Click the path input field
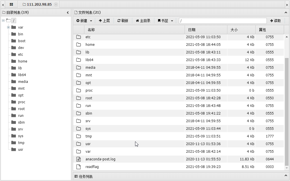Screen dimensions: 290x181 223,21
